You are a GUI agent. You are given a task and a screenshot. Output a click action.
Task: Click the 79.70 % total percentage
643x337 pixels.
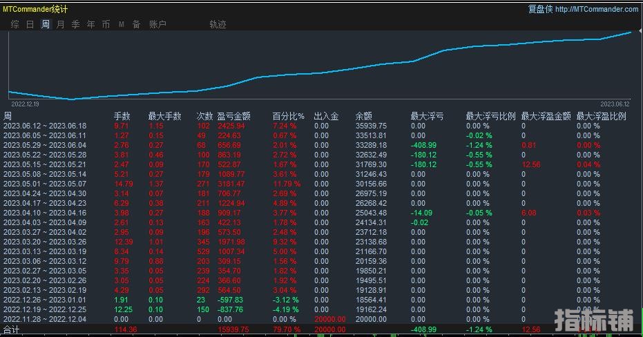287,329
